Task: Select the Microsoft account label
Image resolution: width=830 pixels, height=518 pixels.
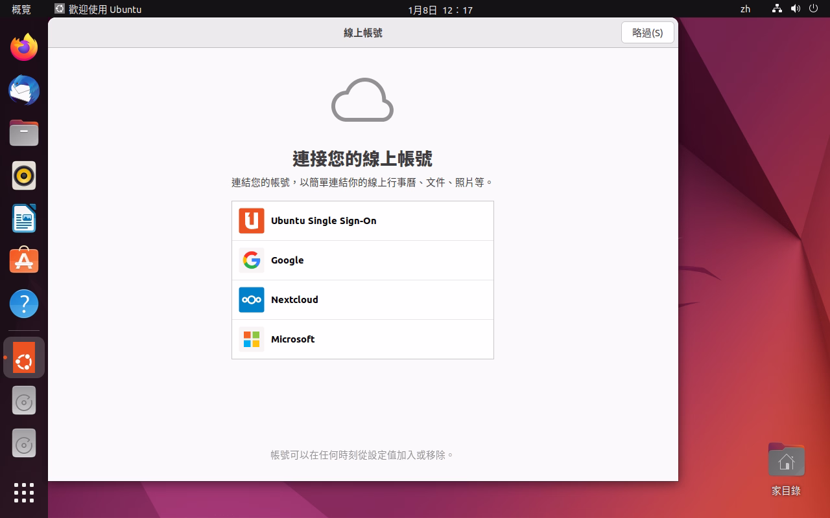Action: (x=292, y=339)
